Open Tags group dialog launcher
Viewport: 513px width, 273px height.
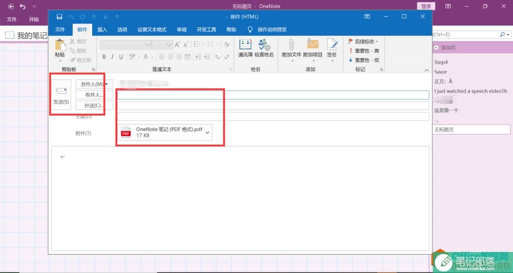coord(381,69)
